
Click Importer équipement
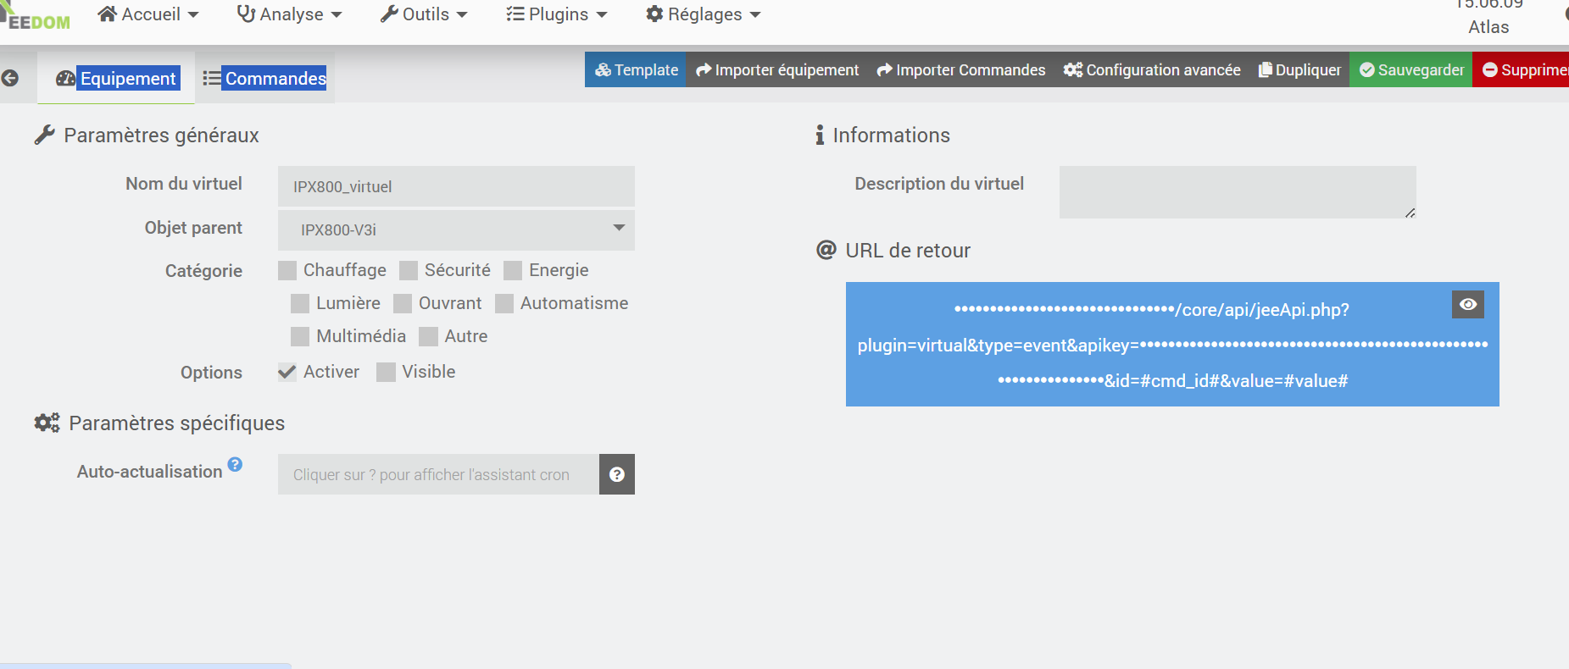(777, 70)
